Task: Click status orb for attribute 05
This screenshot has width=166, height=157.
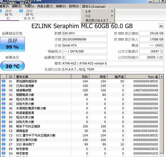Action: (4, 86)
